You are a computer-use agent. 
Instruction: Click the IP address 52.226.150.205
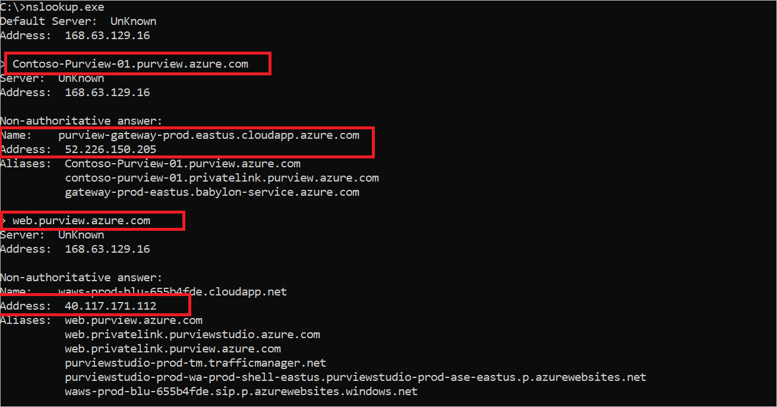point(110,150)
